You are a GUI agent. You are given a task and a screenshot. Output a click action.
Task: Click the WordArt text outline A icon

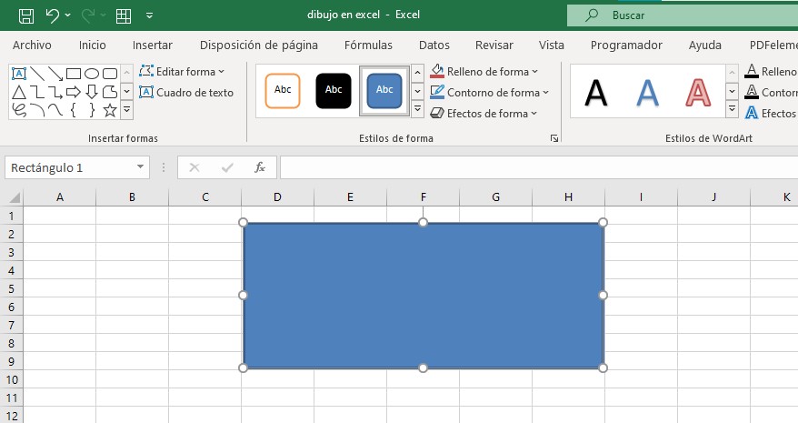point(752,92)
